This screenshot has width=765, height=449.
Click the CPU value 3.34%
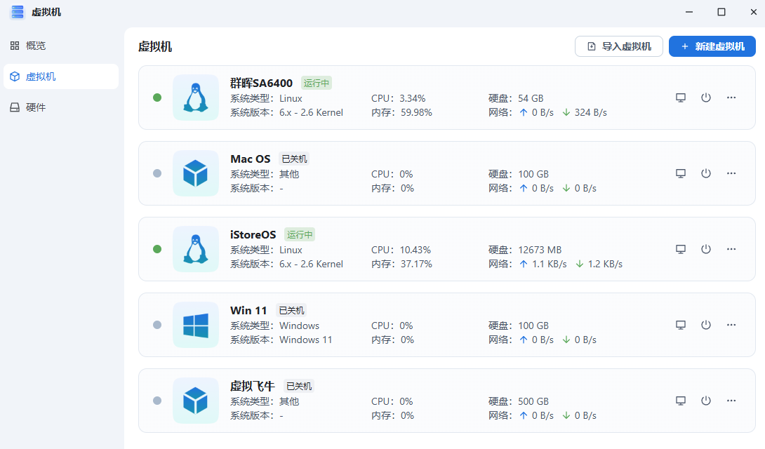(413, 98)
